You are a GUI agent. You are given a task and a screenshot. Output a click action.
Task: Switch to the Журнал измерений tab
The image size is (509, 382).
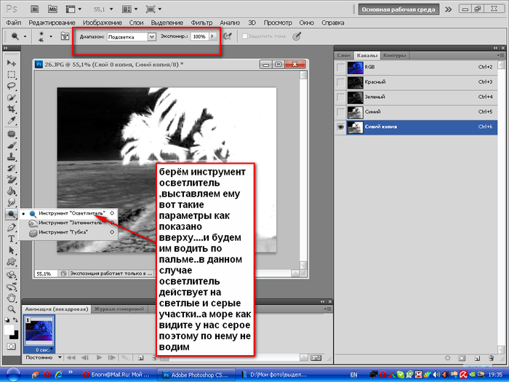point(119,309)
